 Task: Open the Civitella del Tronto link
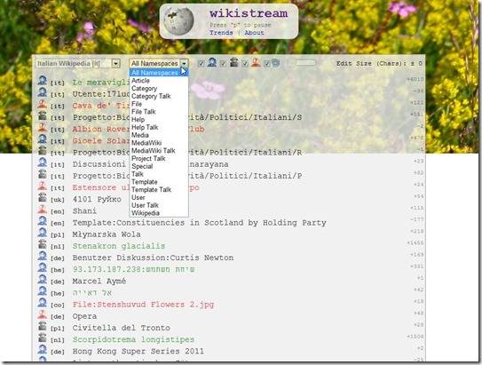coord(121,328)
